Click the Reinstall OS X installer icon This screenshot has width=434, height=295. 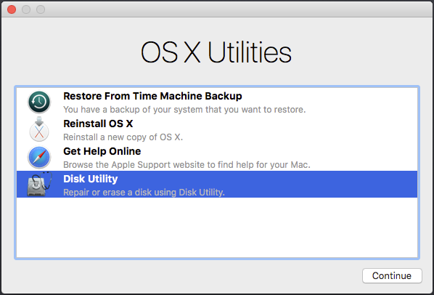39,129
